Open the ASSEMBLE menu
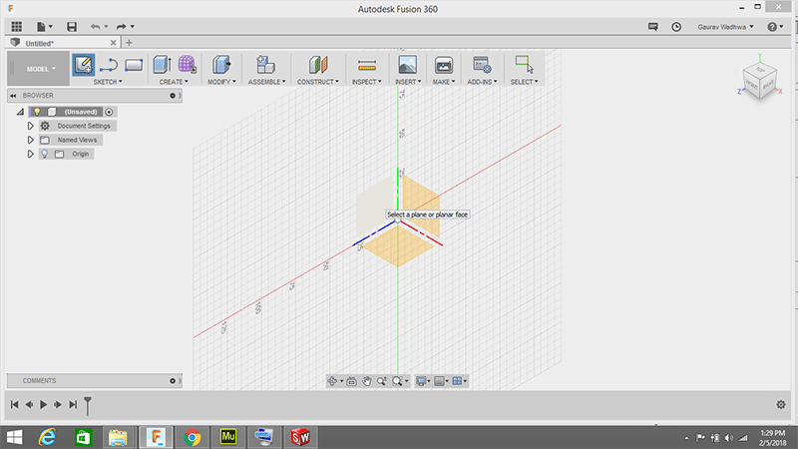The height and width of the screenshot is (449, 798). pos(266,82)
